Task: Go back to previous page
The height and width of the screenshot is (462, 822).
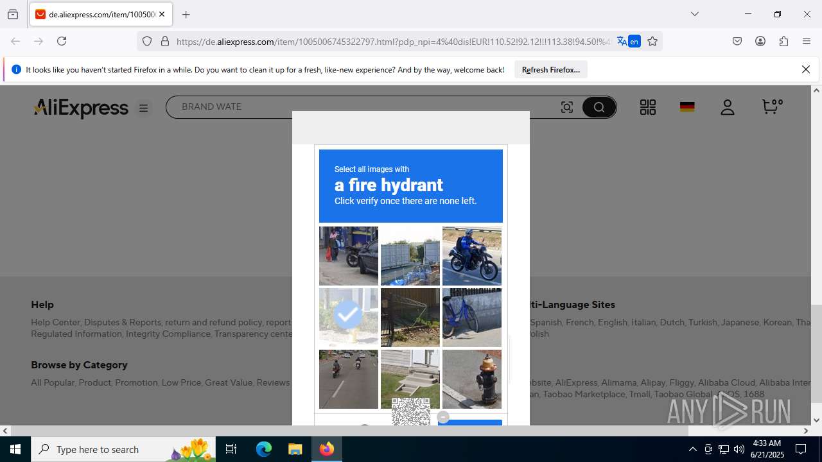Action: coord(15,41)
